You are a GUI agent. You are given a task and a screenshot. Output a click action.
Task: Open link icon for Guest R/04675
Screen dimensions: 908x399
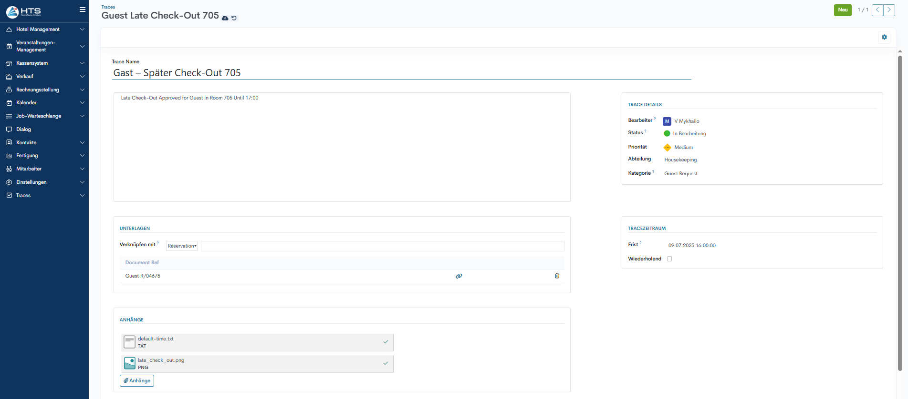pyautogui.click(x=459, y=276)
